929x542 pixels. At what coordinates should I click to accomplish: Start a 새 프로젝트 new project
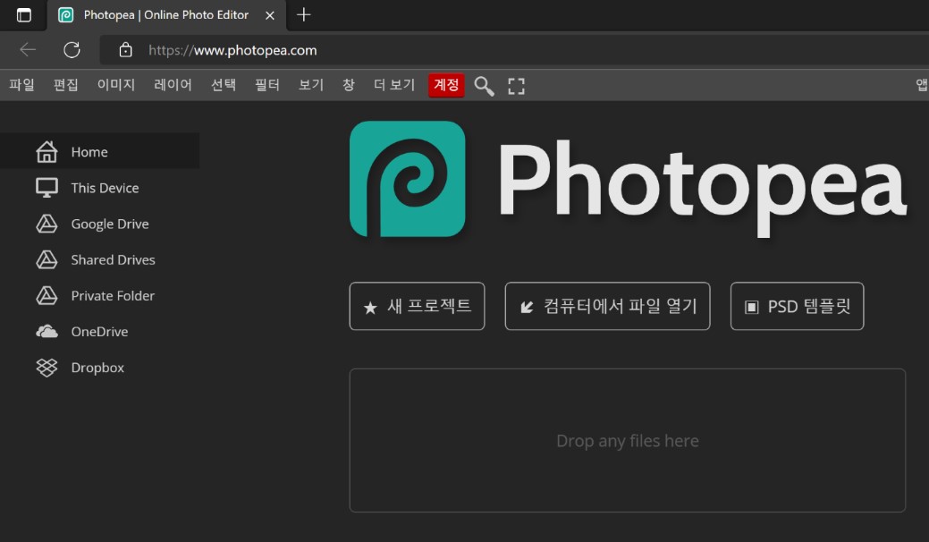point(417,306)
